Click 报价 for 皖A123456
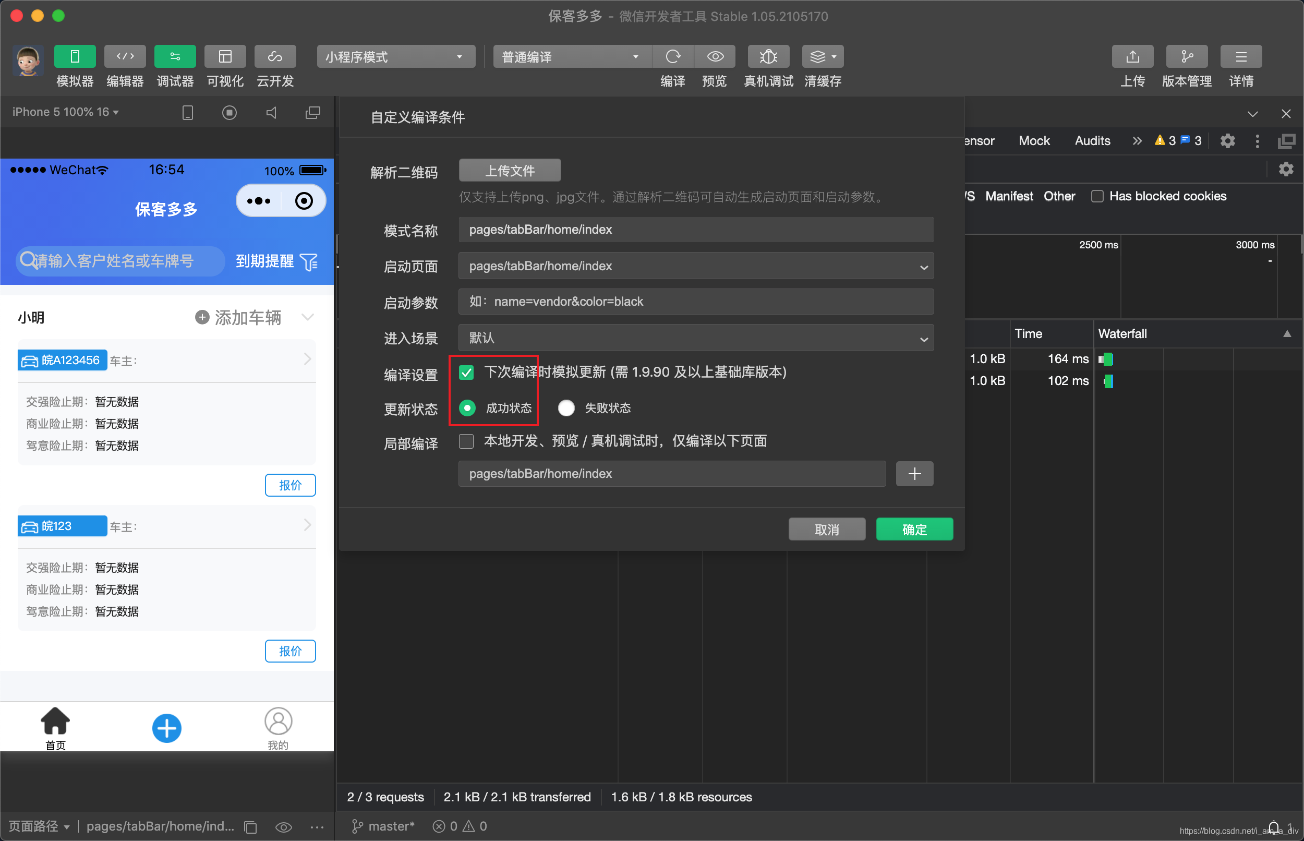 click(x=291, y=485)
